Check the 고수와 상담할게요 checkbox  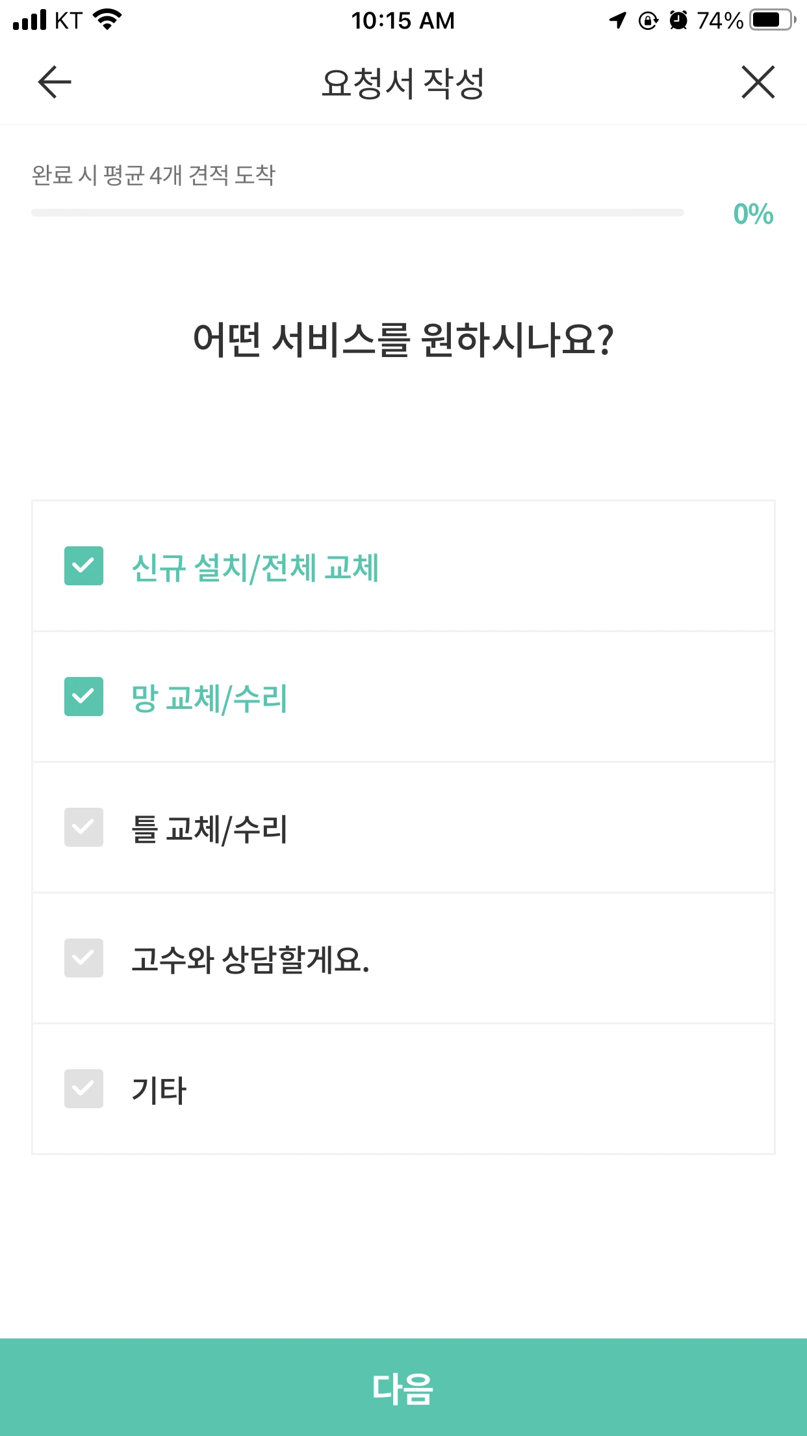84,958
